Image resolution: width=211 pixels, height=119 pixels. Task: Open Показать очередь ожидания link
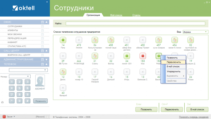coord(194,117)
